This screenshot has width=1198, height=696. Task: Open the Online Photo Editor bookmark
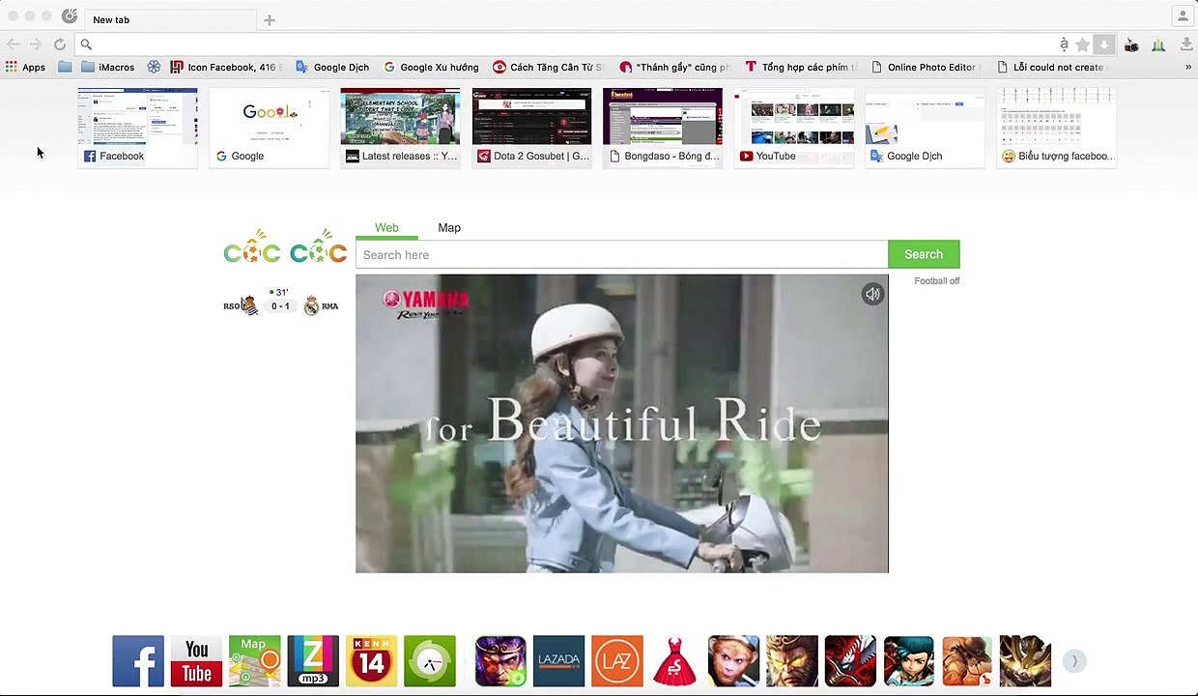point(927,67)
